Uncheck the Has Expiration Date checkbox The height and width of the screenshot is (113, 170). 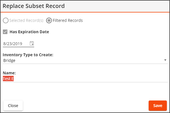(x=5, y=32)
